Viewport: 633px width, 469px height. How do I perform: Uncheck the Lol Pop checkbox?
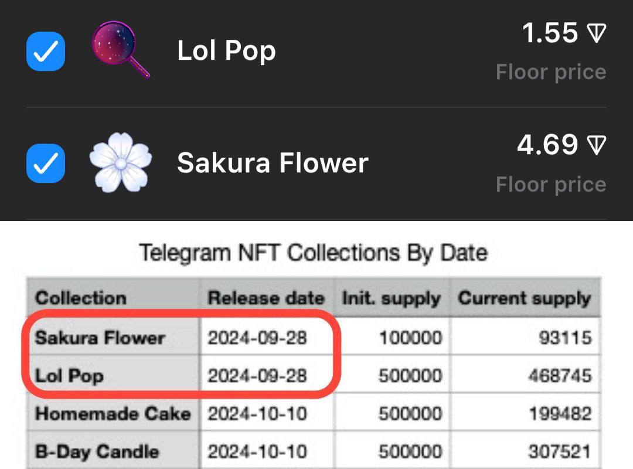(46, 52)
